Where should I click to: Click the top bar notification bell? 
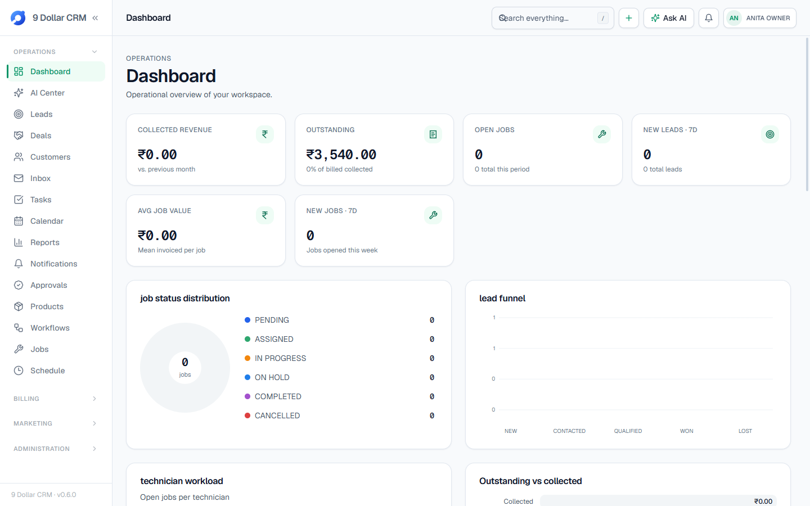(x=709, y=18)
